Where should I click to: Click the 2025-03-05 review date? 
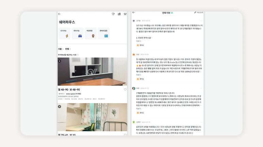[x=145, y=55]
